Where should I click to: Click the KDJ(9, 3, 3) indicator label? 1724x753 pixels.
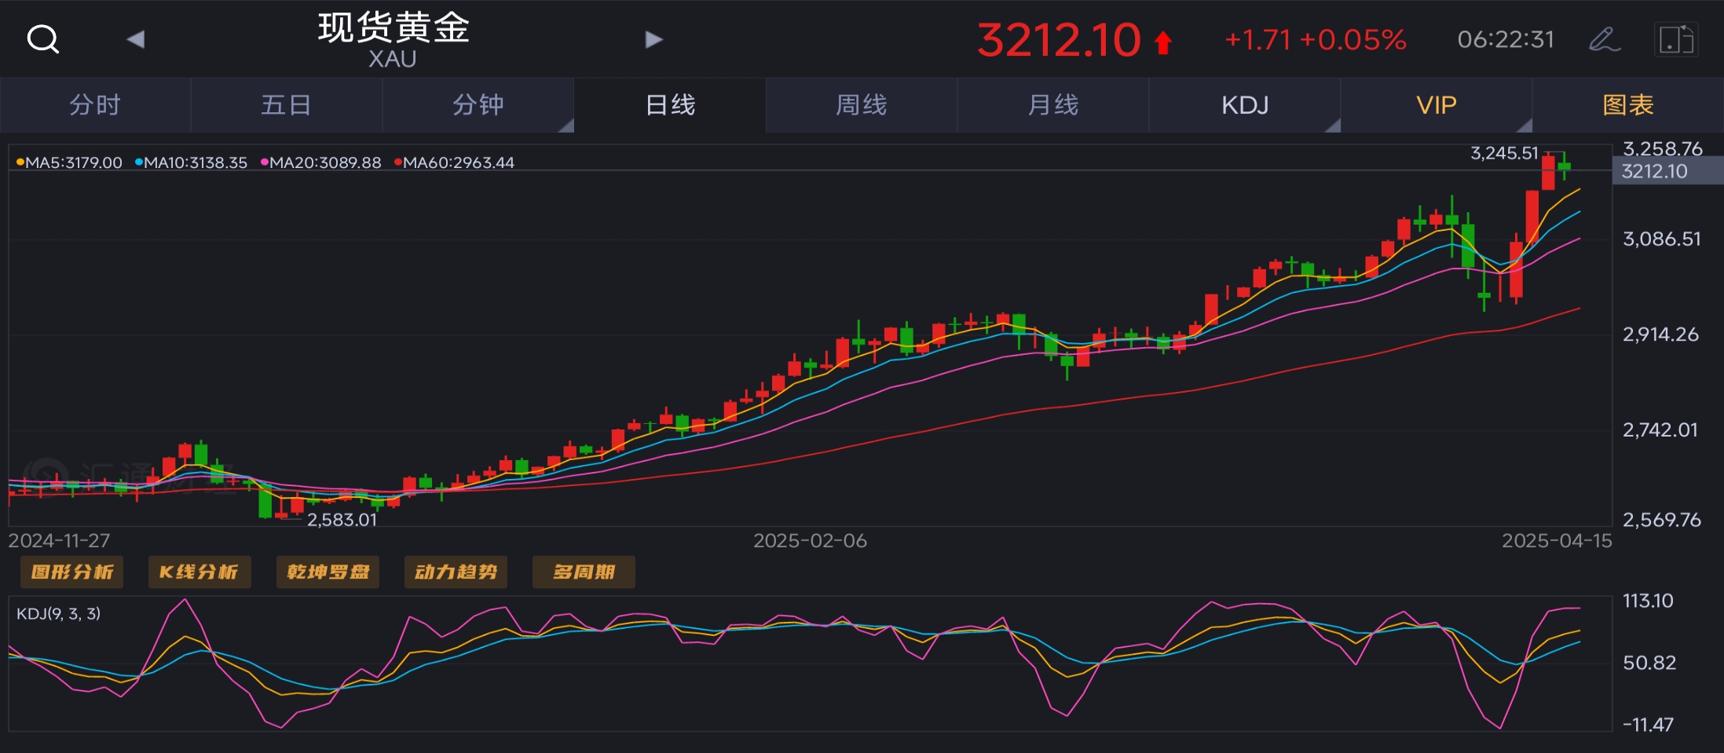click(x=59, y=613)
